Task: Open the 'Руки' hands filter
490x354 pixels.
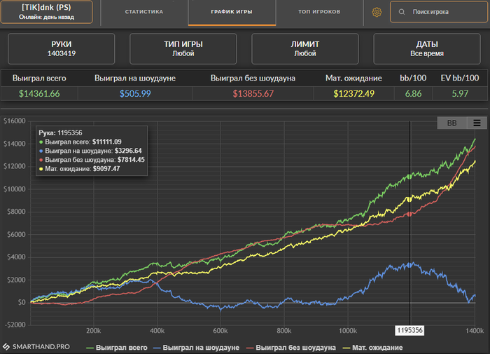Action: point(62,49)
